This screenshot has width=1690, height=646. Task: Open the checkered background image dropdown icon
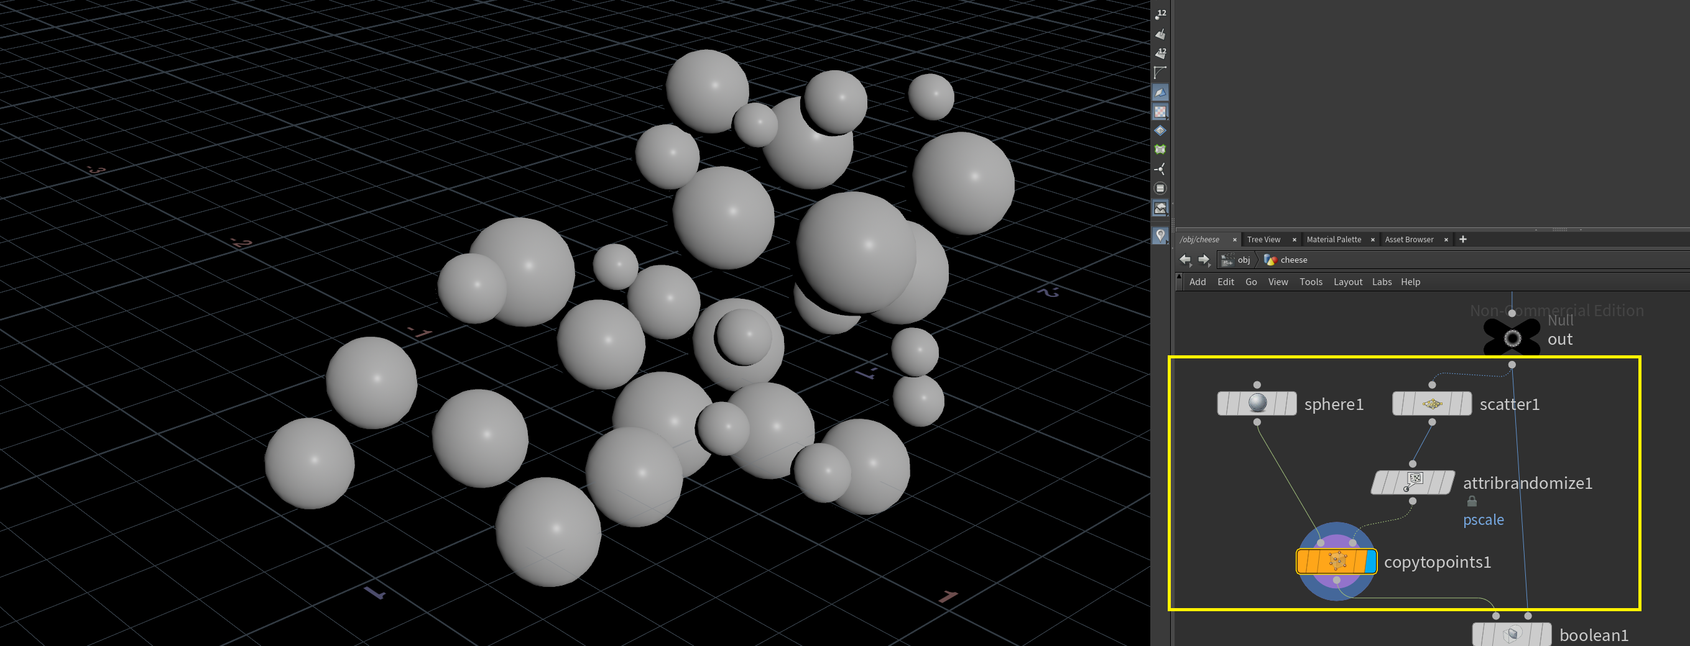tap(1160, 111)
